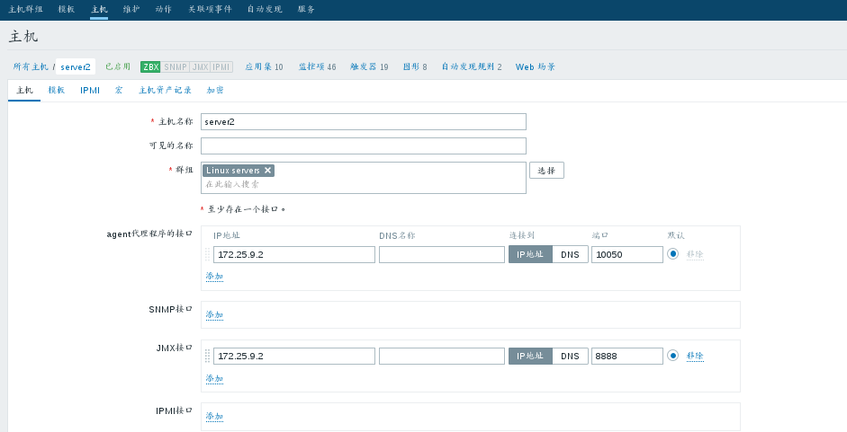Switch to the 加密 tab

[x=215, y=90]
